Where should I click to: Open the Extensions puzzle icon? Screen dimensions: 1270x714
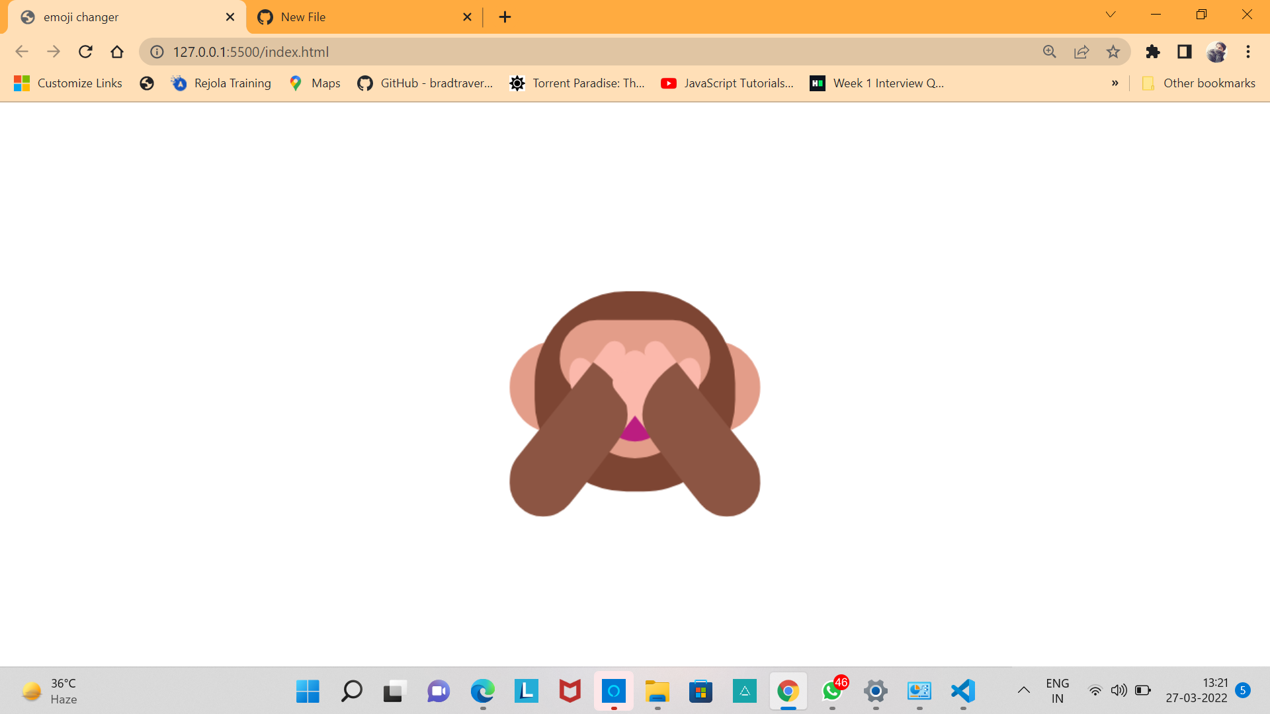[x=1153, y=52]
